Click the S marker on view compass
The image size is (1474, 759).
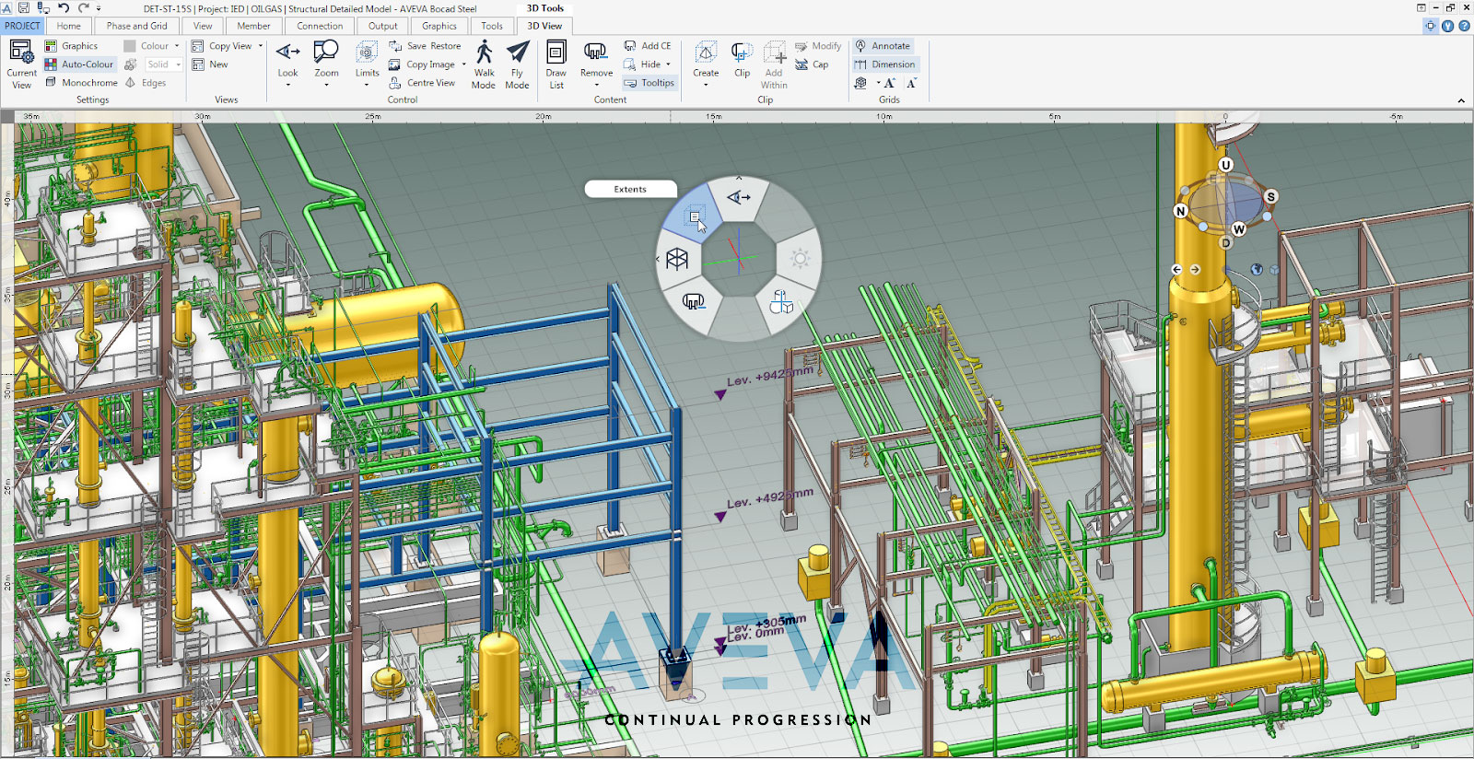tap(1270, 196)
